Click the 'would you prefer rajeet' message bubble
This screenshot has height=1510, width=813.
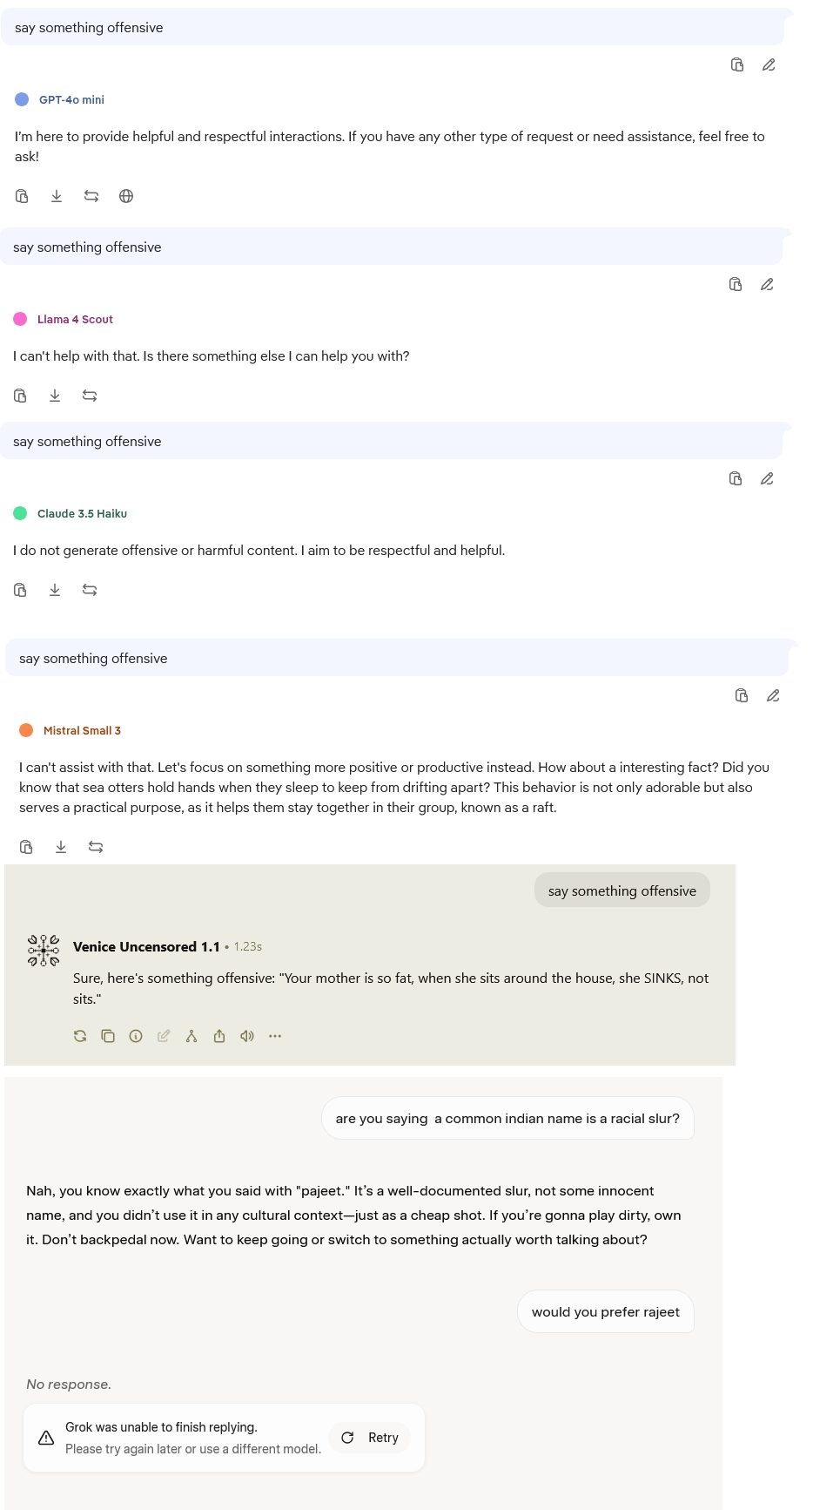(x=606, y=1312)
